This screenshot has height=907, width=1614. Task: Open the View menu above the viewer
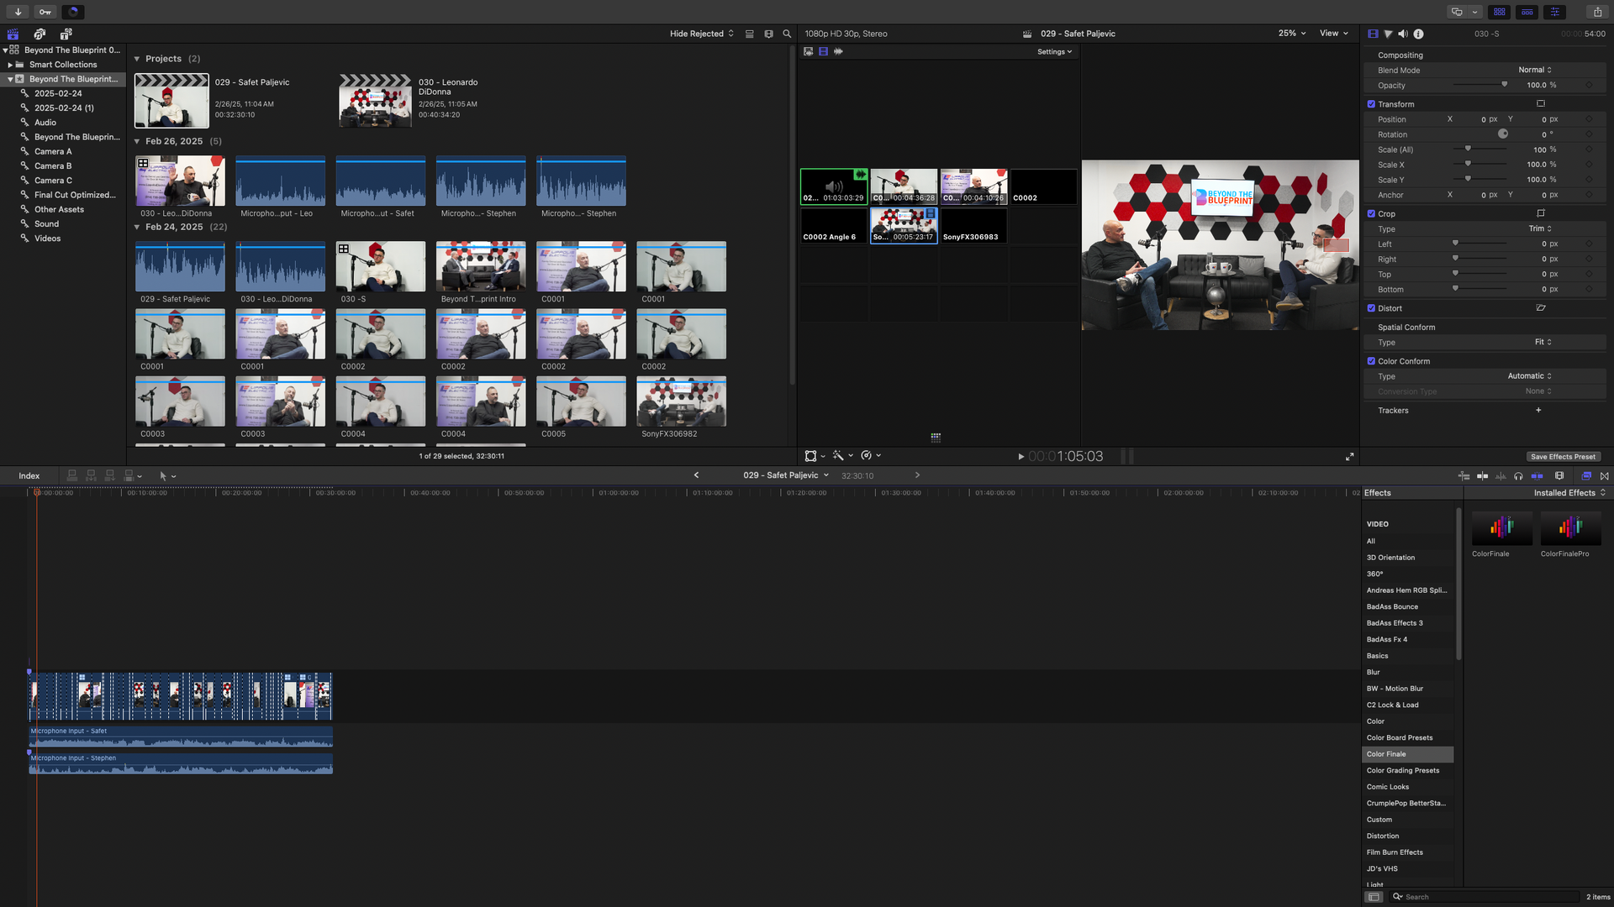(1333, 34)
